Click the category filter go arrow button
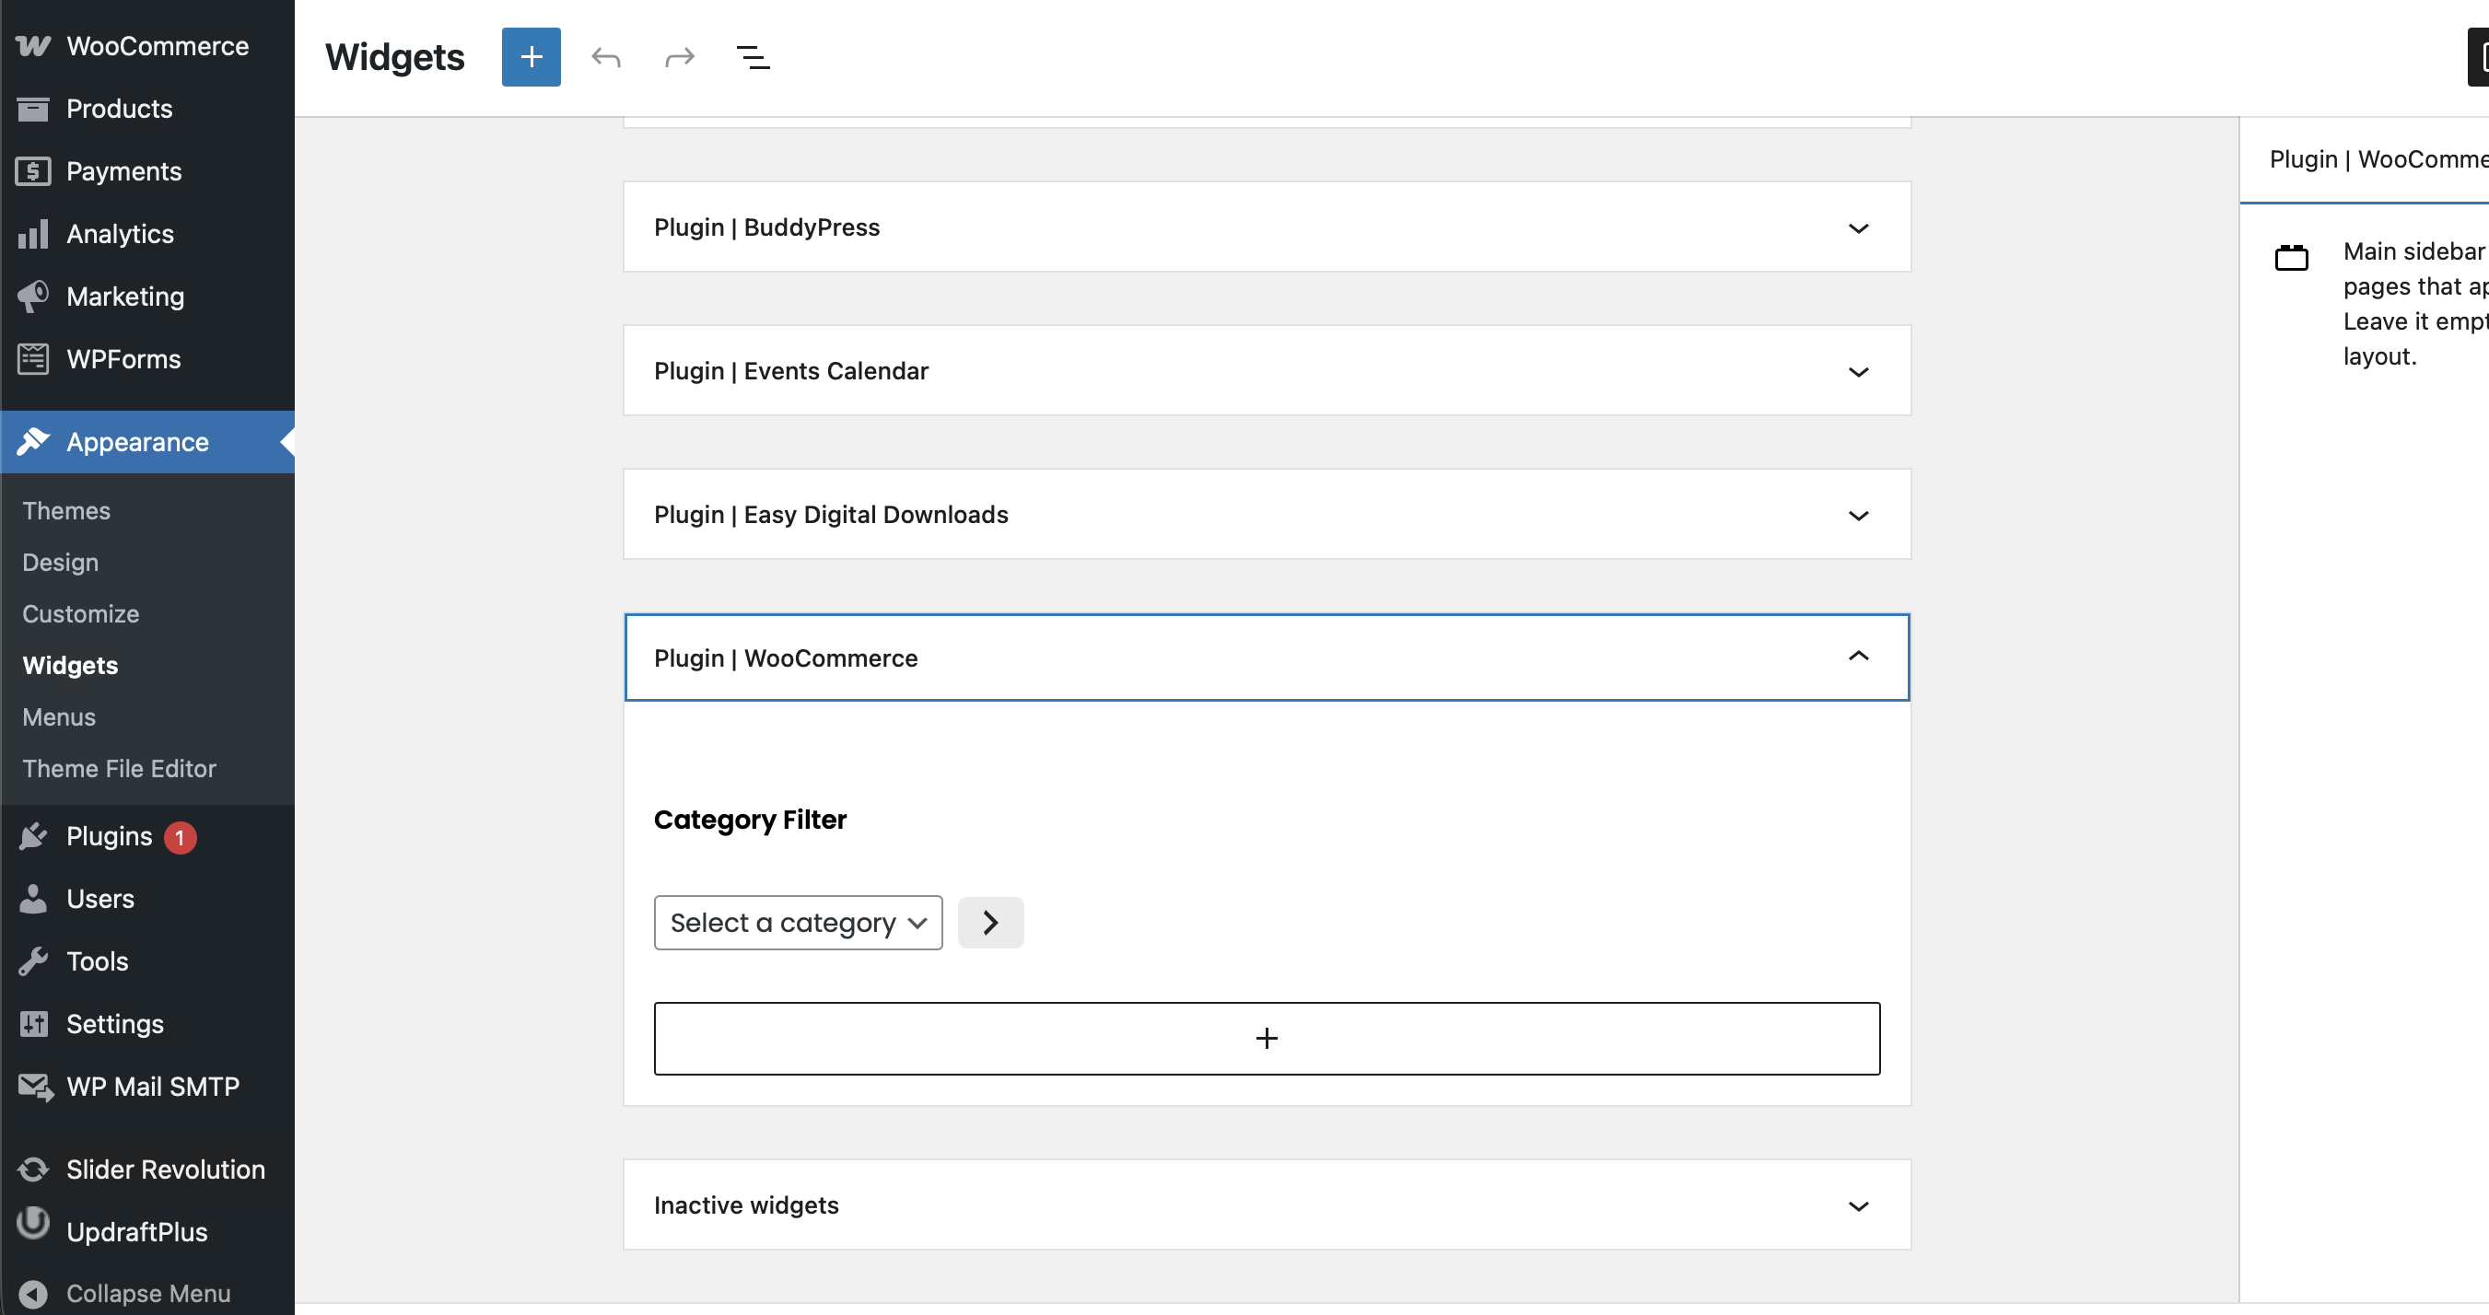Viewport: 2489px width, 1315px height. [x=990, y=923]
